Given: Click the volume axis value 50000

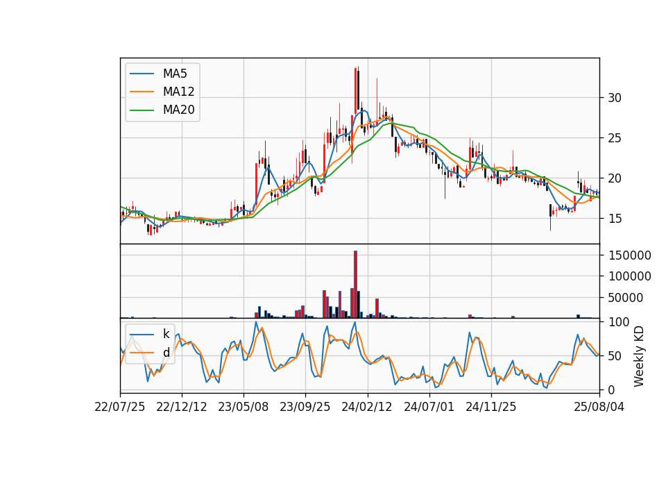Looking at the screenshot, I should click(x=626, y=298).
